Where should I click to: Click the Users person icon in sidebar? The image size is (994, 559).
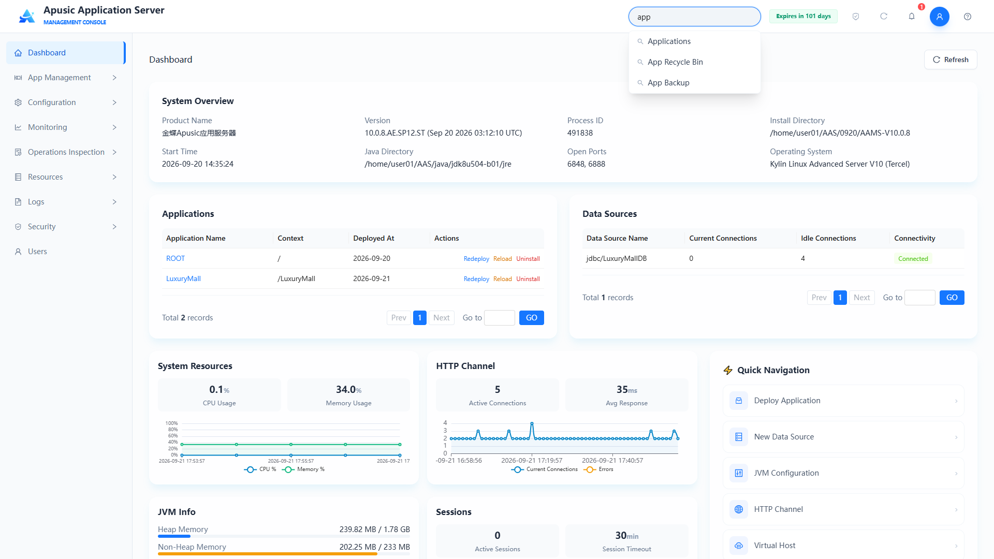(x=18, y=252)
